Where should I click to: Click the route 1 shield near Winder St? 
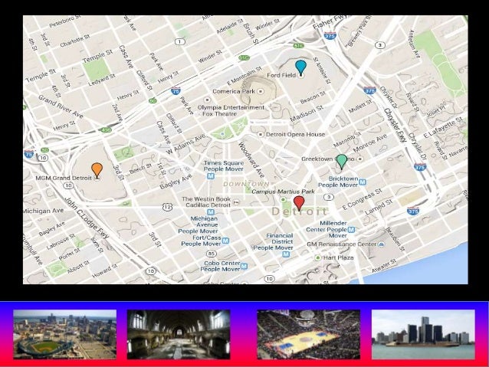pyautogui.click(x=179, y=42)
